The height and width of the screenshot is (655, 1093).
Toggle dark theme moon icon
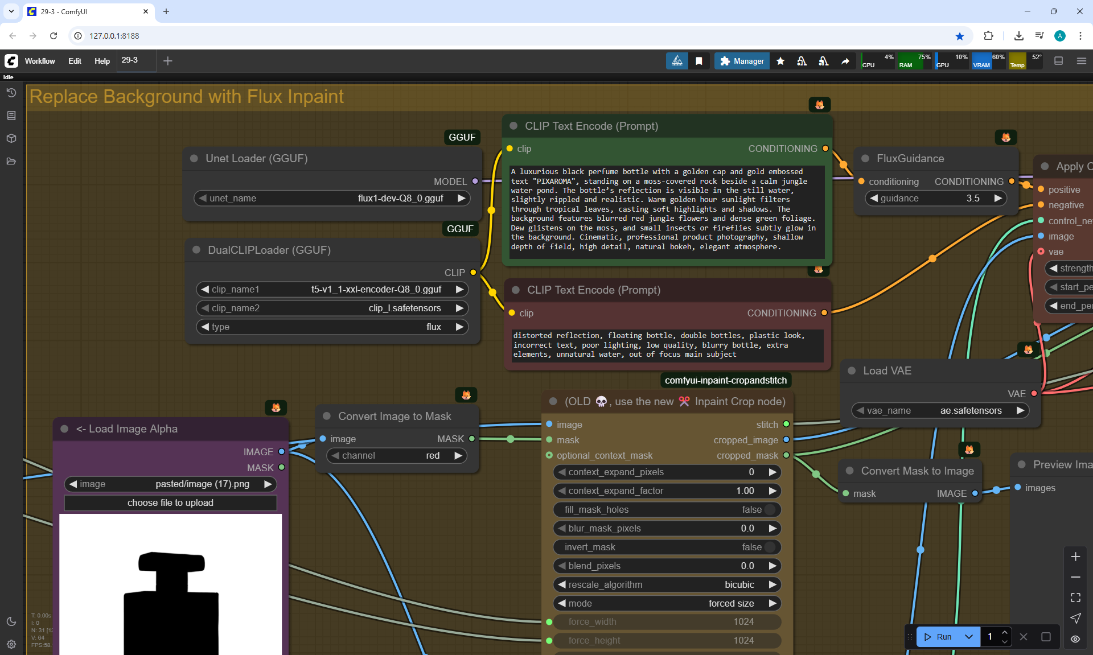tap(11, 621)
